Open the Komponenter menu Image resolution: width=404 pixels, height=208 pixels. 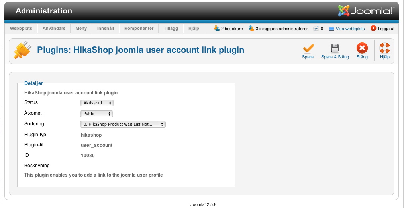click(x=139, y=29)
